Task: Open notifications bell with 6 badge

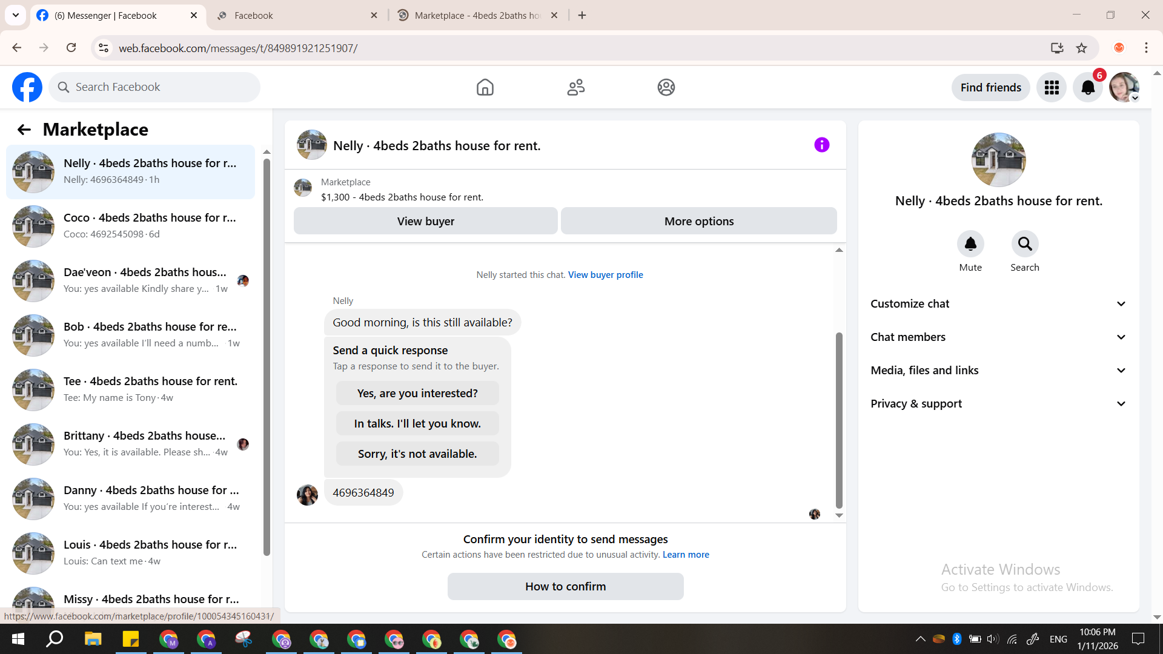Action: pos(1088,87)
